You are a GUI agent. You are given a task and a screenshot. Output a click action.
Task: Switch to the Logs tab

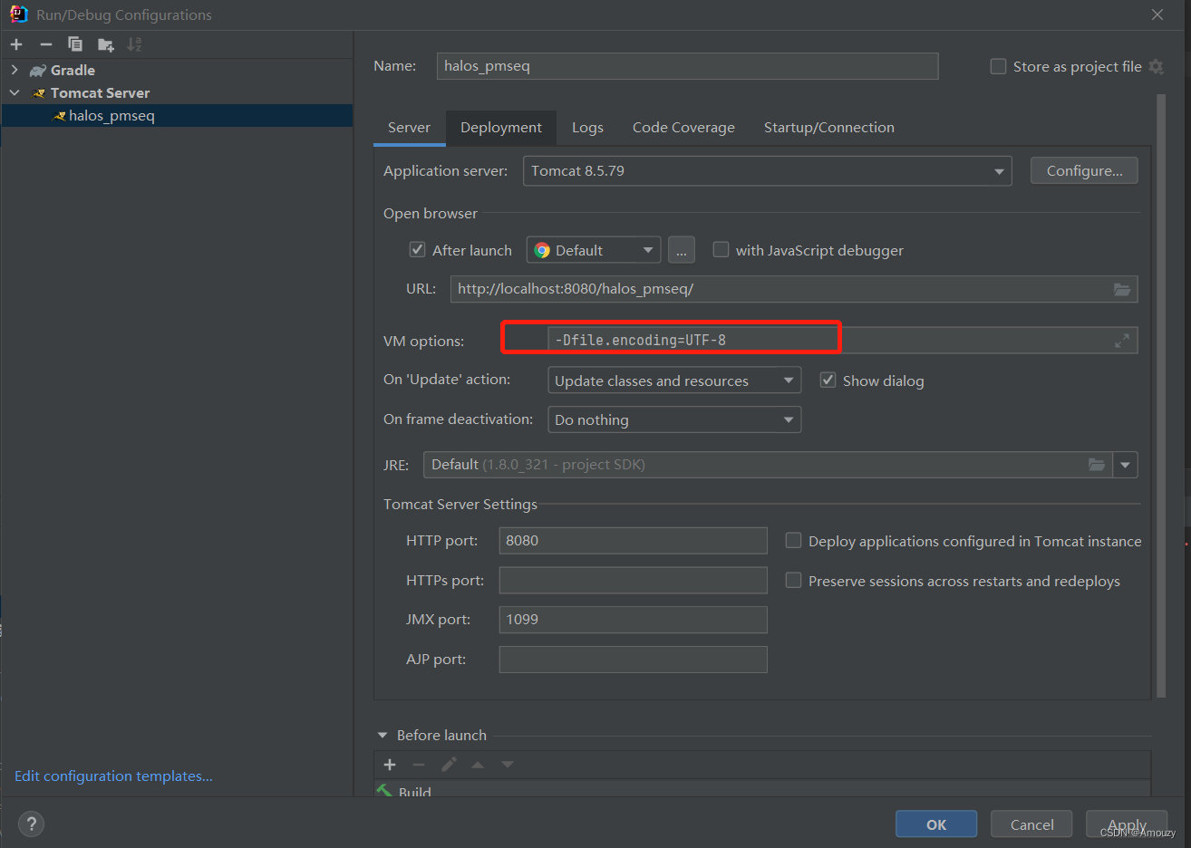[587, 128]
